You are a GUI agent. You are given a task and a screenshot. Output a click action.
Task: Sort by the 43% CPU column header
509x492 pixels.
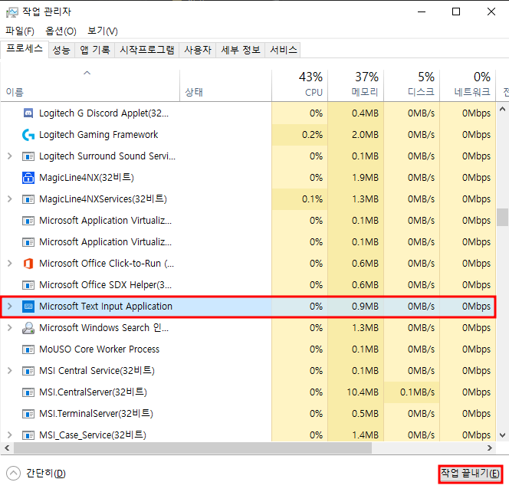(300, 85)
